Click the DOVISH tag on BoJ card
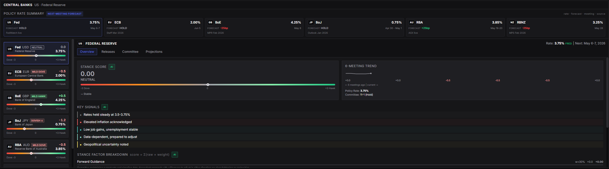 37,121
